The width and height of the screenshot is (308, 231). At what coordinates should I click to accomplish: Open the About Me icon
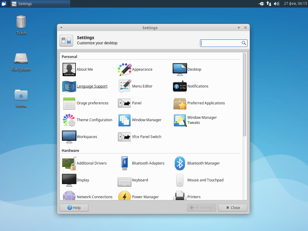pos(69,69)
